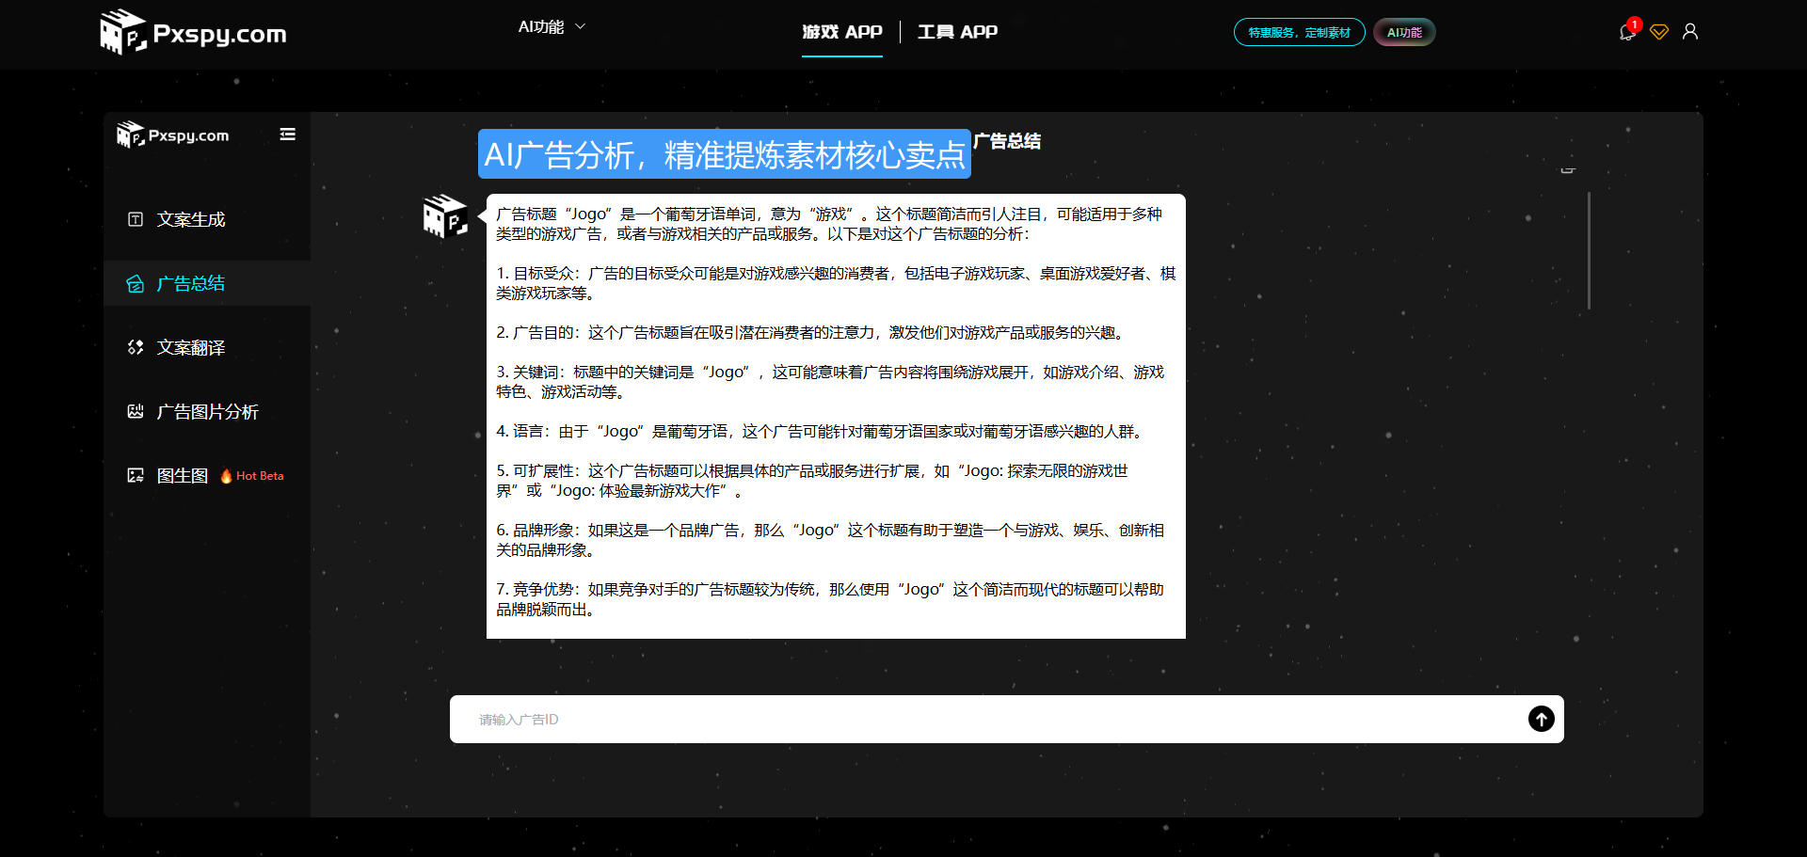Click the orange VIP diamond icon
Viewport: 1807px width, 857px height.
pos(1659,32)
